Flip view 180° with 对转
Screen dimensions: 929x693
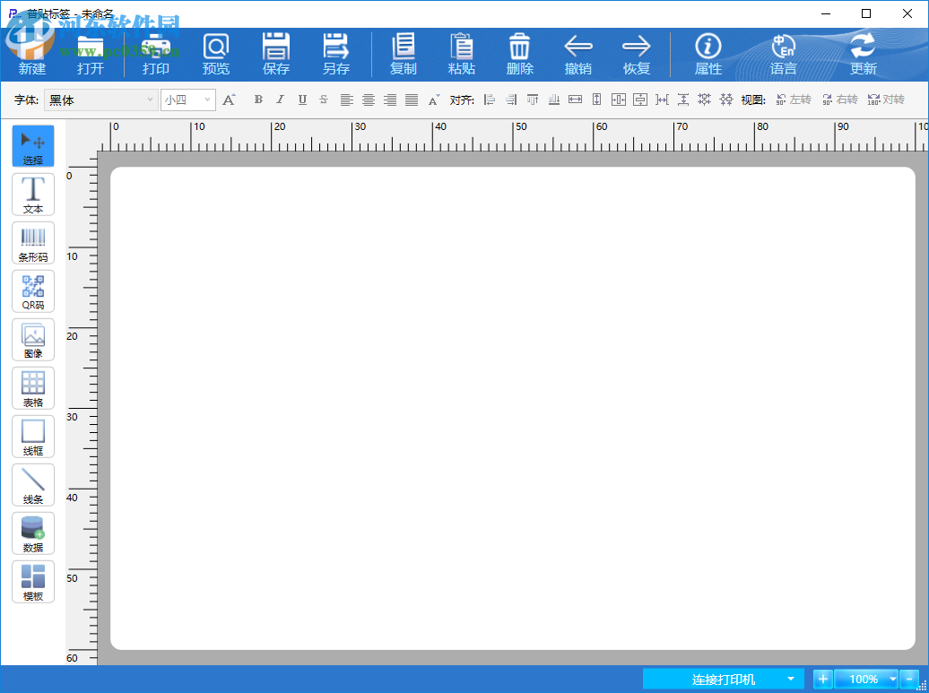pyautogui.click(x=886, y=100)
